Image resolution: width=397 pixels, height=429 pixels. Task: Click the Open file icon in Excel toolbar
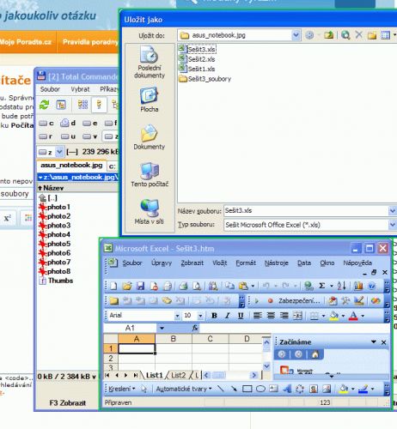click(127, 286)
